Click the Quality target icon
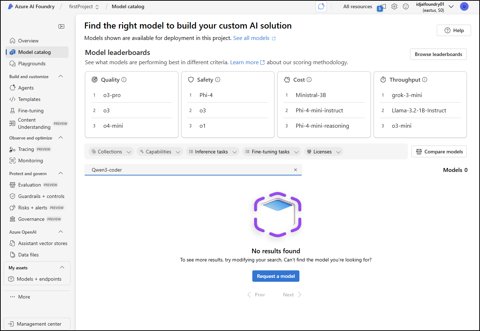 [x=95, y=80]
